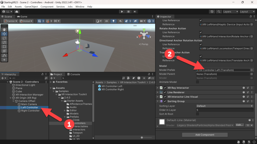This screenshot has height=144, width=257.
Task: Open the undo history icon
Action: point(212,11)
